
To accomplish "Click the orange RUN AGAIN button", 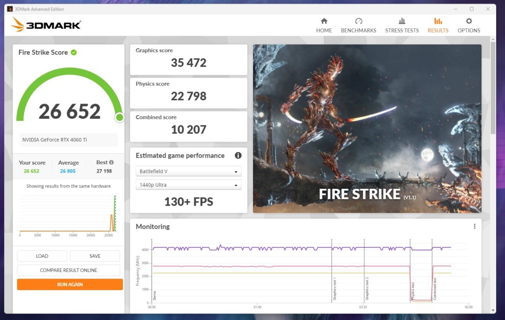I will 70,284.
